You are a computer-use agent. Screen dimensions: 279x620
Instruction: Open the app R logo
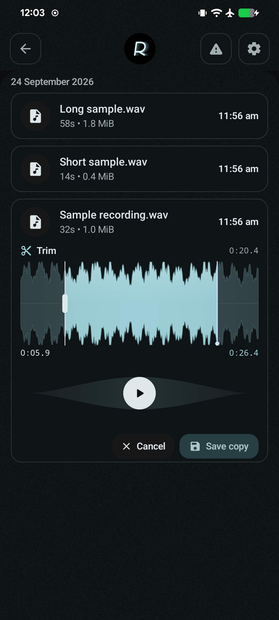pos(140,49)
